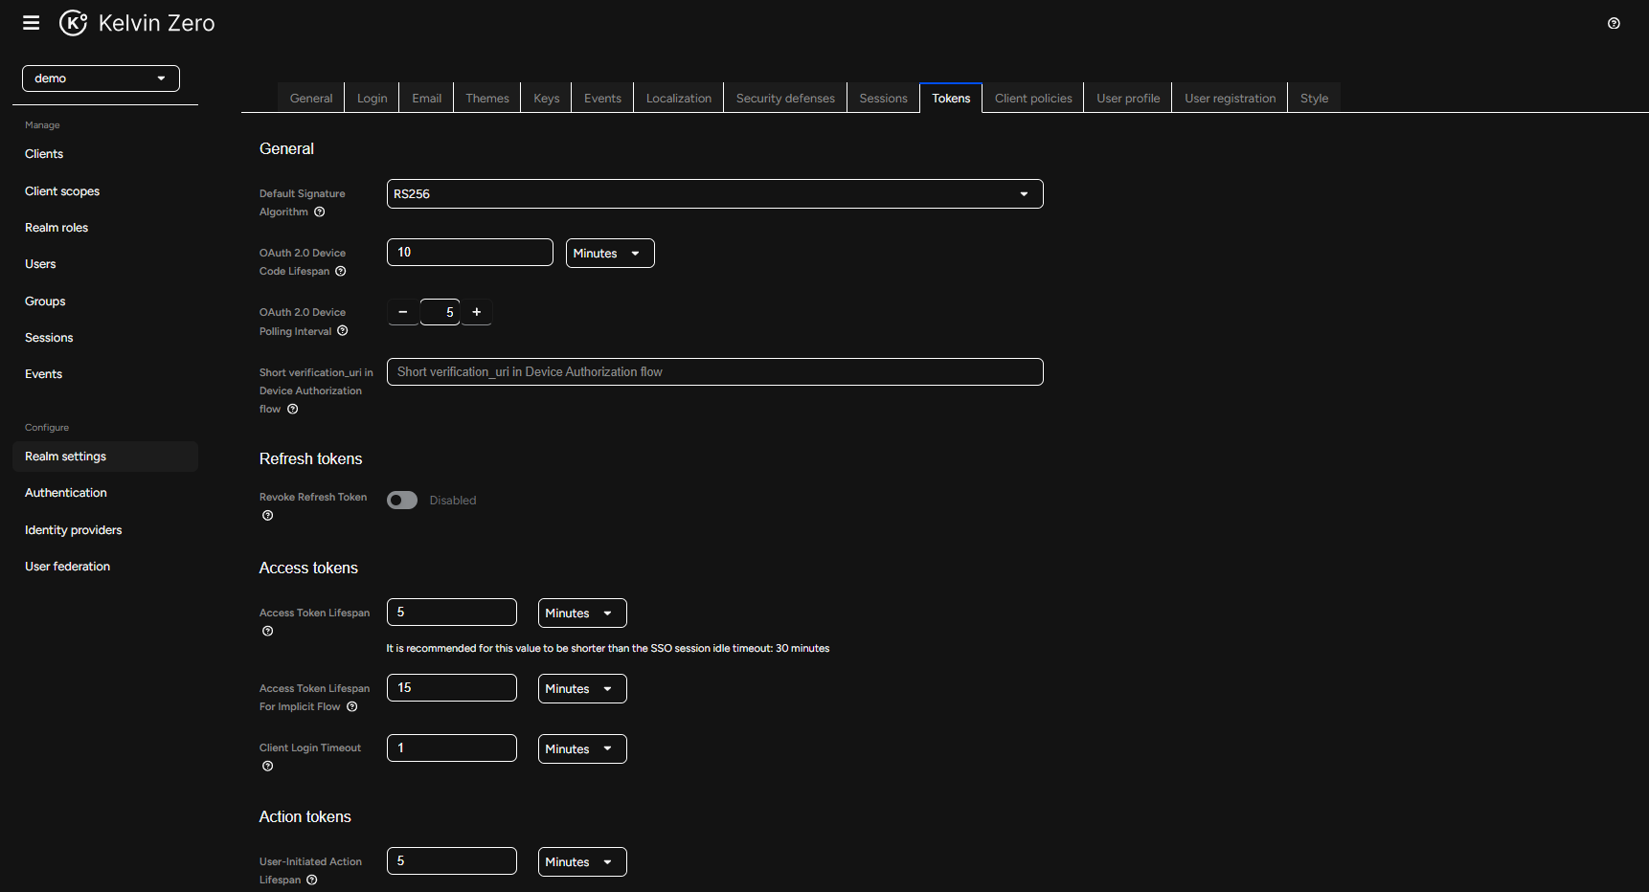Switch to the Sessions tab
1649x892 pixels.
tap(882, 97)
